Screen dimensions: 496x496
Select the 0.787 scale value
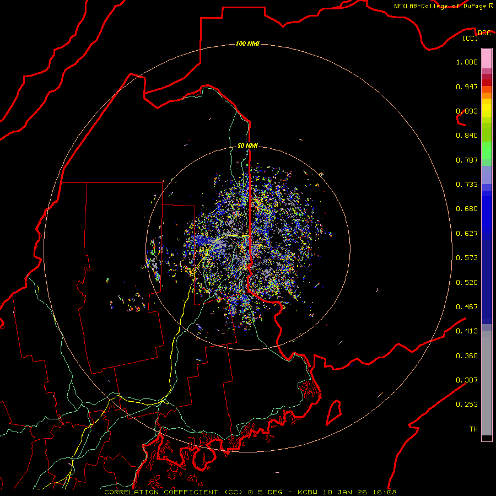coord(467,160)
